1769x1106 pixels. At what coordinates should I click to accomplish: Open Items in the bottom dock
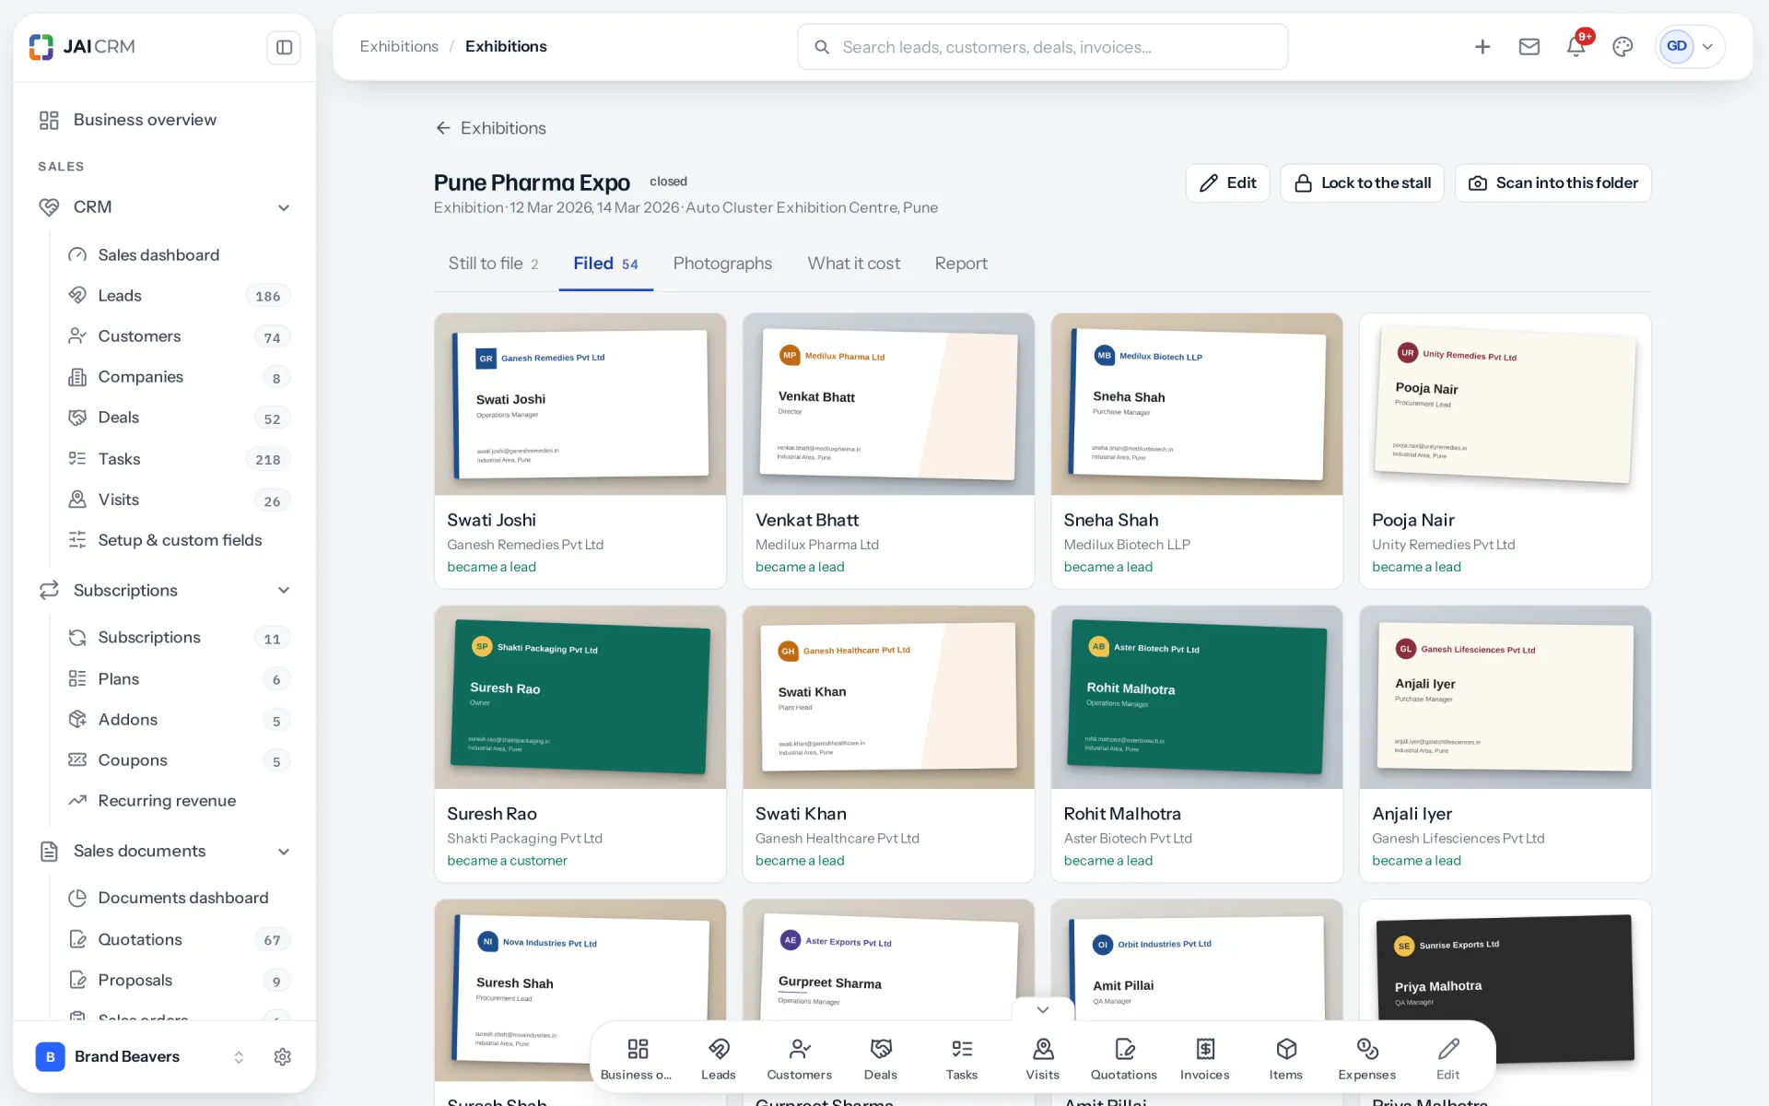point(1286,1058)
